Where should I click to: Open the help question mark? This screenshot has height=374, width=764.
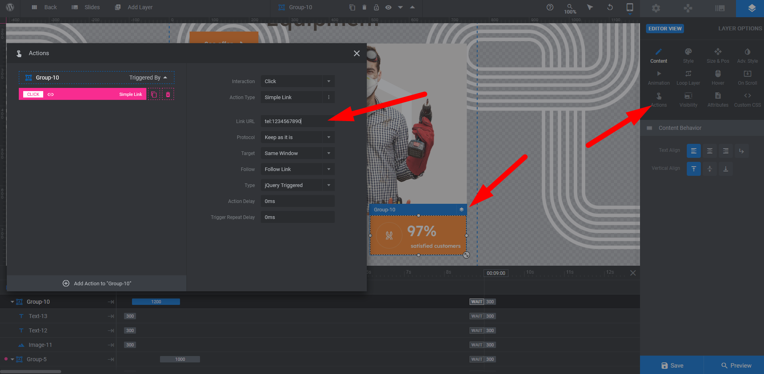pos(550,7)
